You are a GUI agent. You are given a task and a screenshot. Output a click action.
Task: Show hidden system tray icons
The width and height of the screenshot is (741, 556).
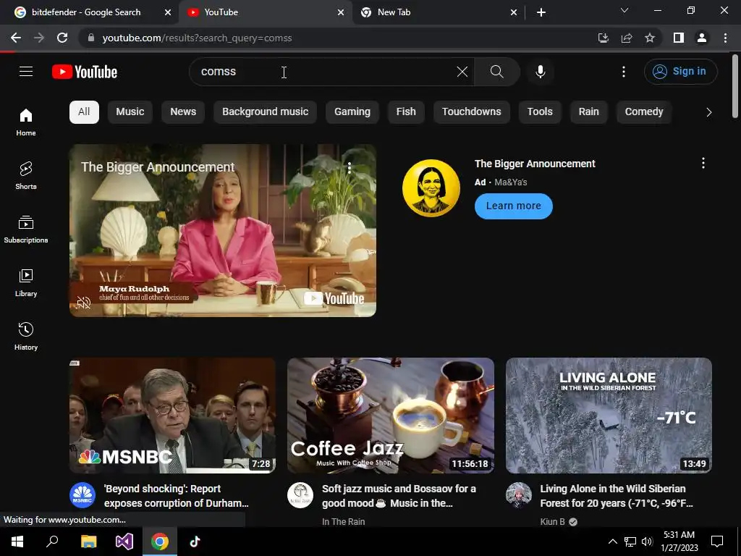612,542
